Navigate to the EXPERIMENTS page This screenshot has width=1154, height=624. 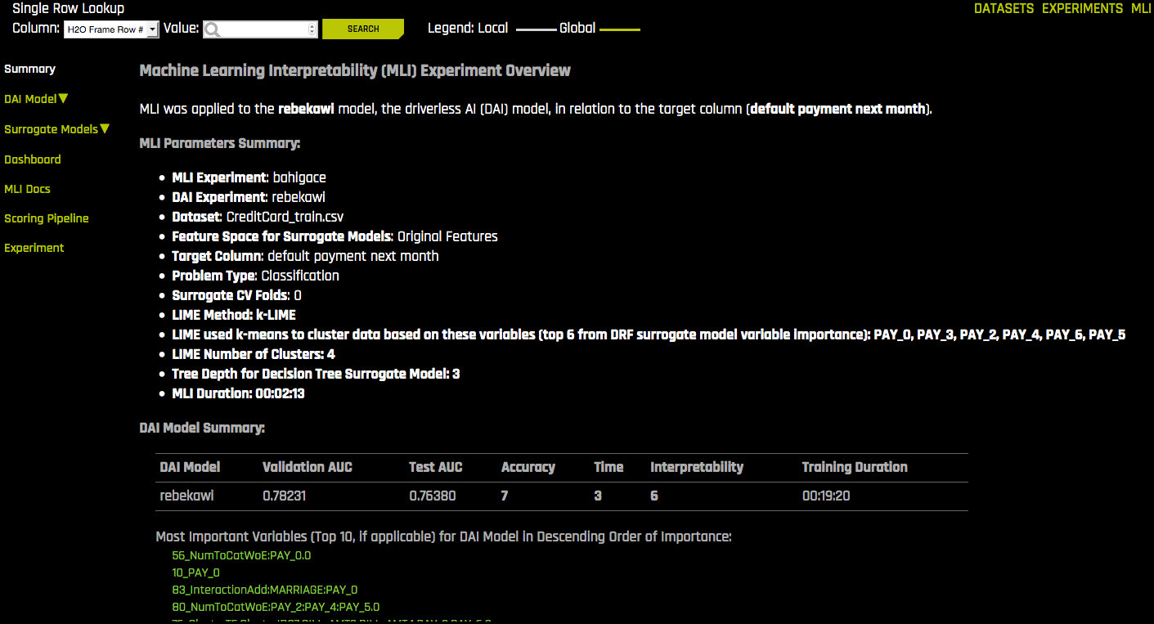coord(1082,9)
